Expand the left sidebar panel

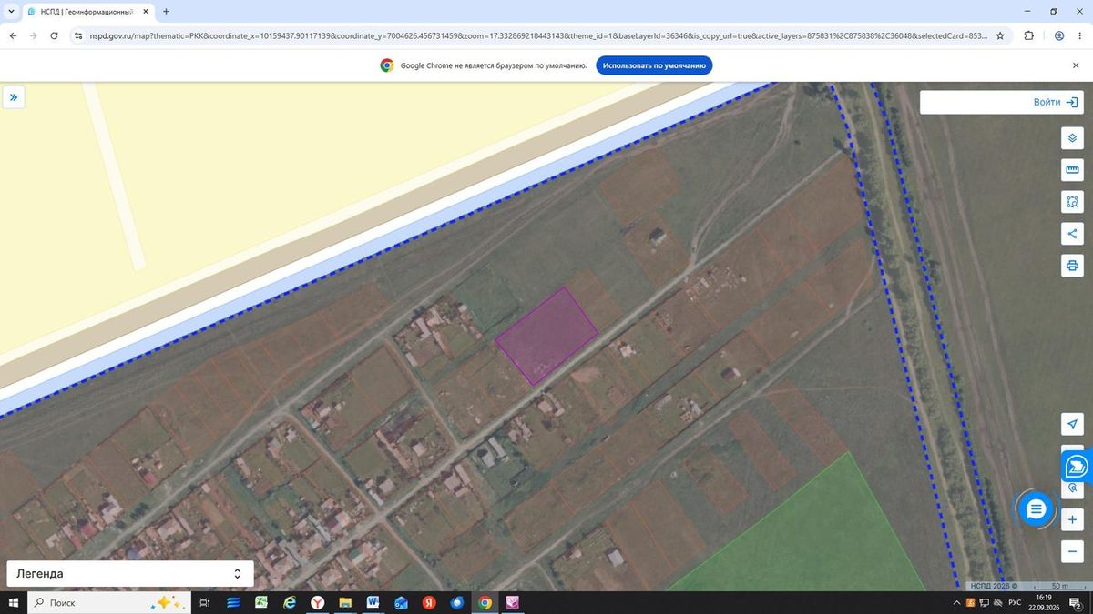[14, 97]
